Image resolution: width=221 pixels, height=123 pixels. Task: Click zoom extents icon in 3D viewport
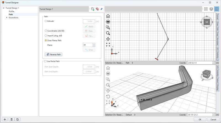point(108,102)
